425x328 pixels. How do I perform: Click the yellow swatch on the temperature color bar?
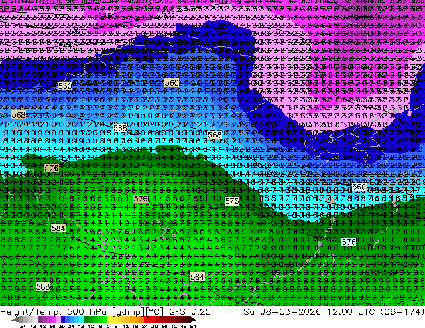[109, 320]
